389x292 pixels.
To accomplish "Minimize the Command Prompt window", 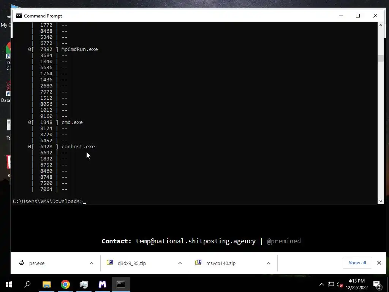I will pyautogui.click(x=341, y=16).
